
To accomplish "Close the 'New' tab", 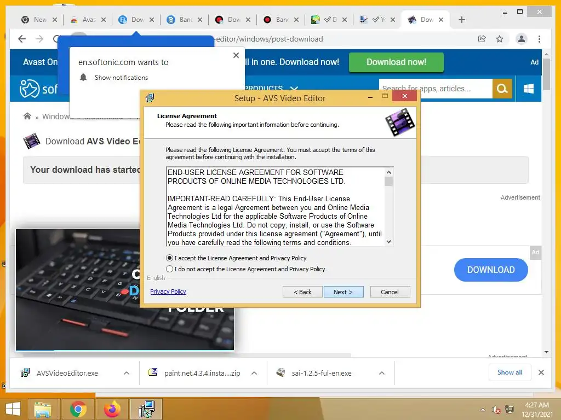I will tap(55, 20).
